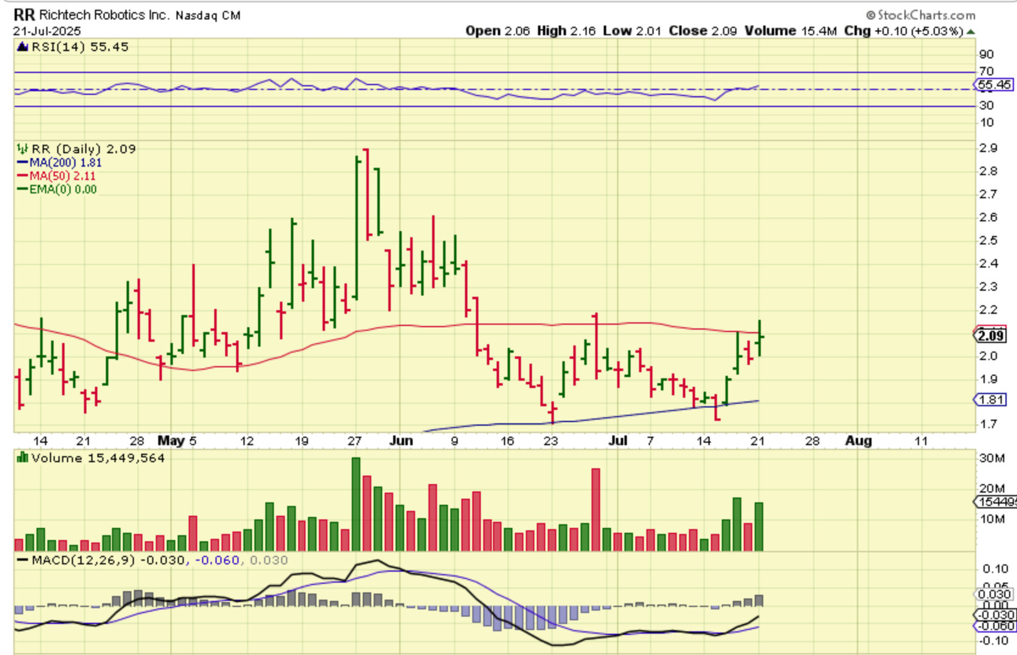Click the 21-Jul-2025 date text
Viewport: 1017px width, 655px height.
point(47,31)
